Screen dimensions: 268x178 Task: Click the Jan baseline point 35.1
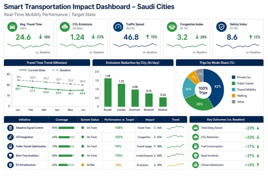tap(18, 80)
